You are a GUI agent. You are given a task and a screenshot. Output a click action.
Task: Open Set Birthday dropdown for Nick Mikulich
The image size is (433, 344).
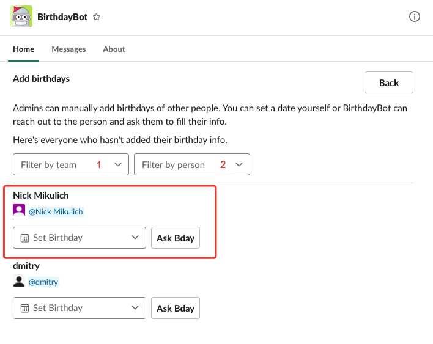pyautogui.click(x=80, y=238)
